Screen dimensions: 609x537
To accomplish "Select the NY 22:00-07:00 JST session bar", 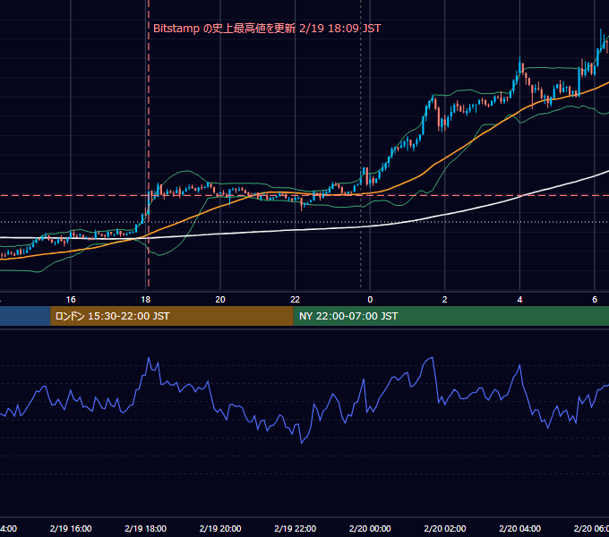I will click(450, 316).
